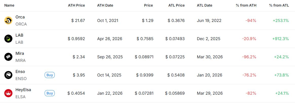The width and height of the screenshot is (295, 103).
Task: Sort table by Price column header
Action: (149, 5)
